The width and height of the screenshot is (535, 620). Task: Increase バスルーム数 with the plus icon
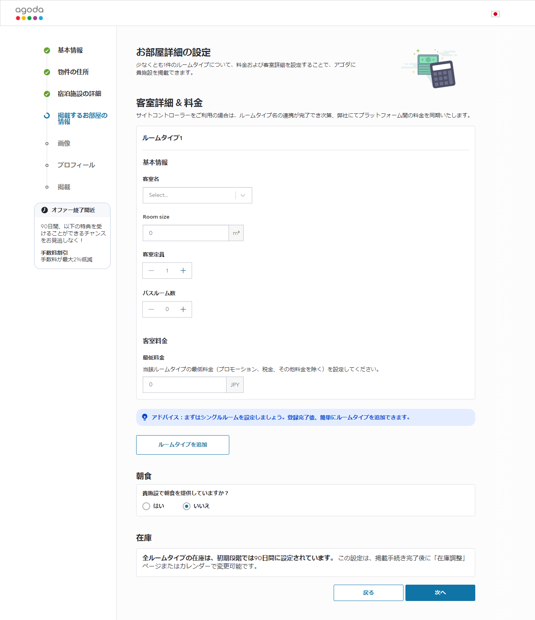183,309
